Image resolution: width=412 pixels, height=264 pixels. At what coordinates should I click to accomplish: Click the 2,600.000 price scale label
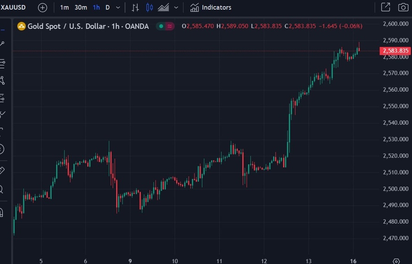pos(396,24)
